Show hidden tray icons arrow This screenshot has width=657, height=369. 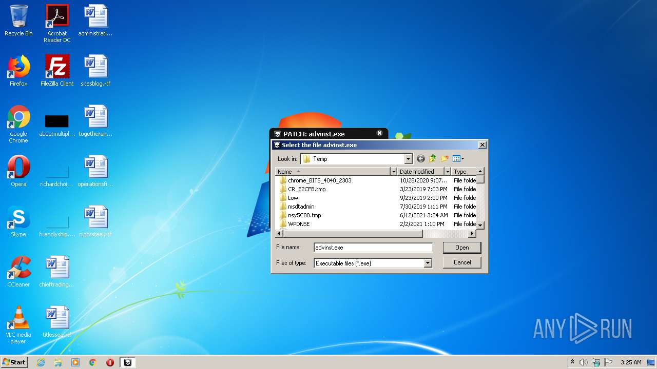[572, 362]
